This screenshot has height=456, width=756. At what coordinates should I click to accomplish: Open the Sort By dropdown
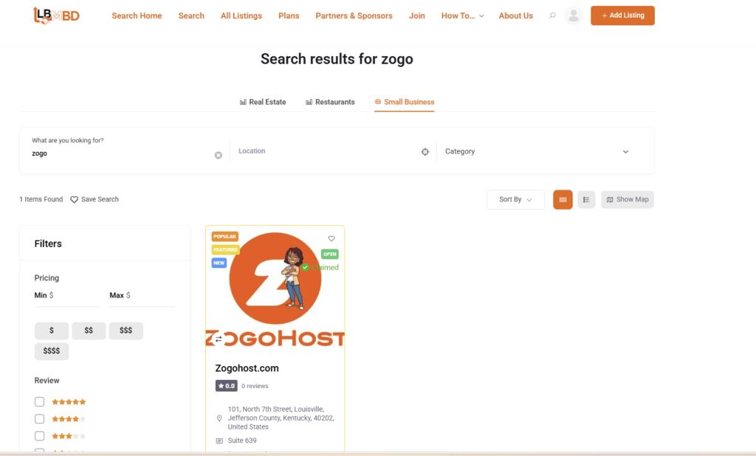click(x=515, y=199)
